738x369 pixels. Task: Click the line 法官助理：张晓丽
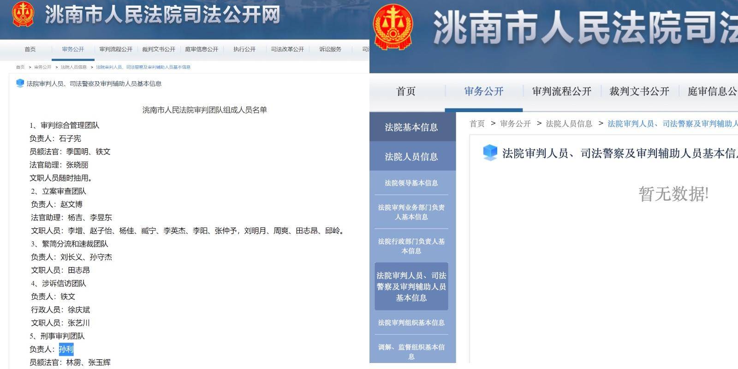(59, 165)
